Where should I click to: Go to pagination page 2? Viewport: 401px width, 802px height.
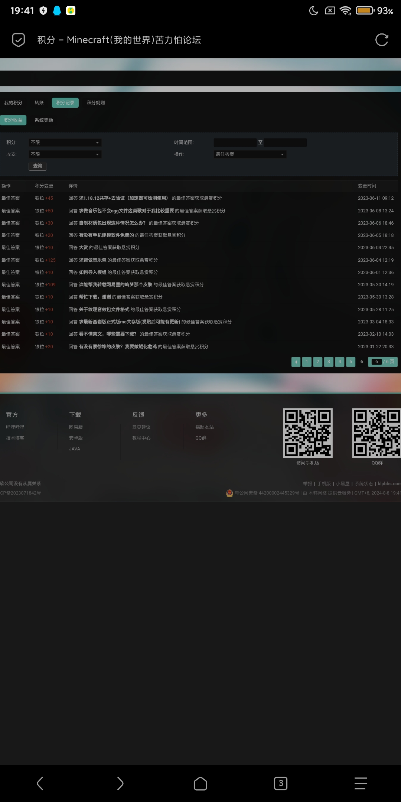(318, 362)
